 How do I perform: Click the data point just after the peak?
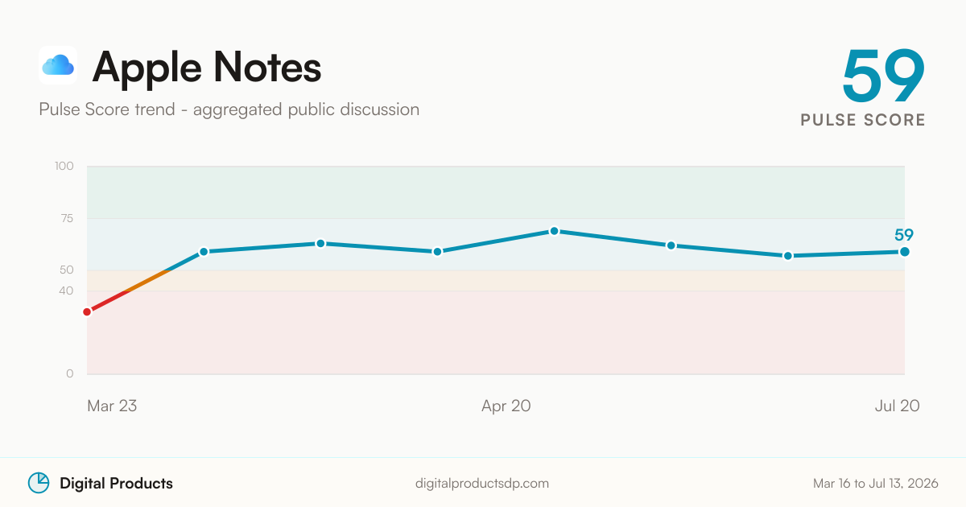point(671,245)
